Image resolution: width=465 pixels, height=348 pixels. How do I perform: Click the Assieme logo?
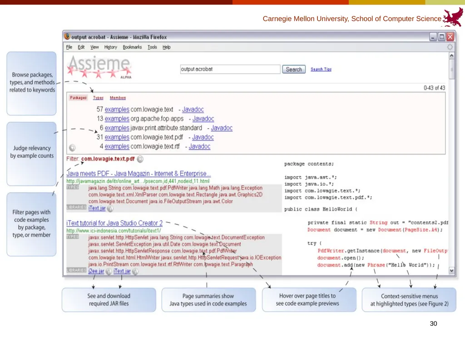point(99,68)
